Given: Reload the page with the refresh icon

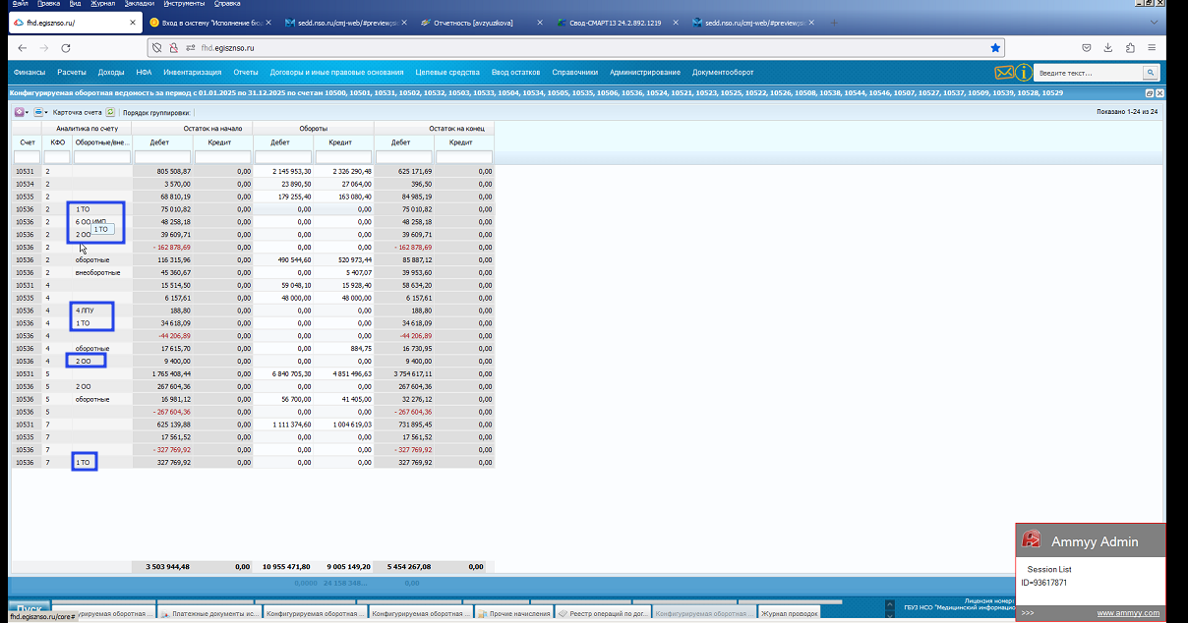Looking at the screenshot, I should coord(65,47).
